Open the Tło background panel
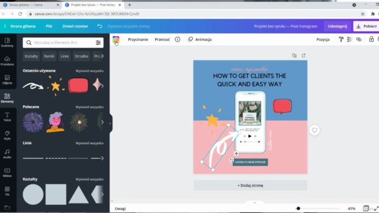 click(x=7, y=191)
